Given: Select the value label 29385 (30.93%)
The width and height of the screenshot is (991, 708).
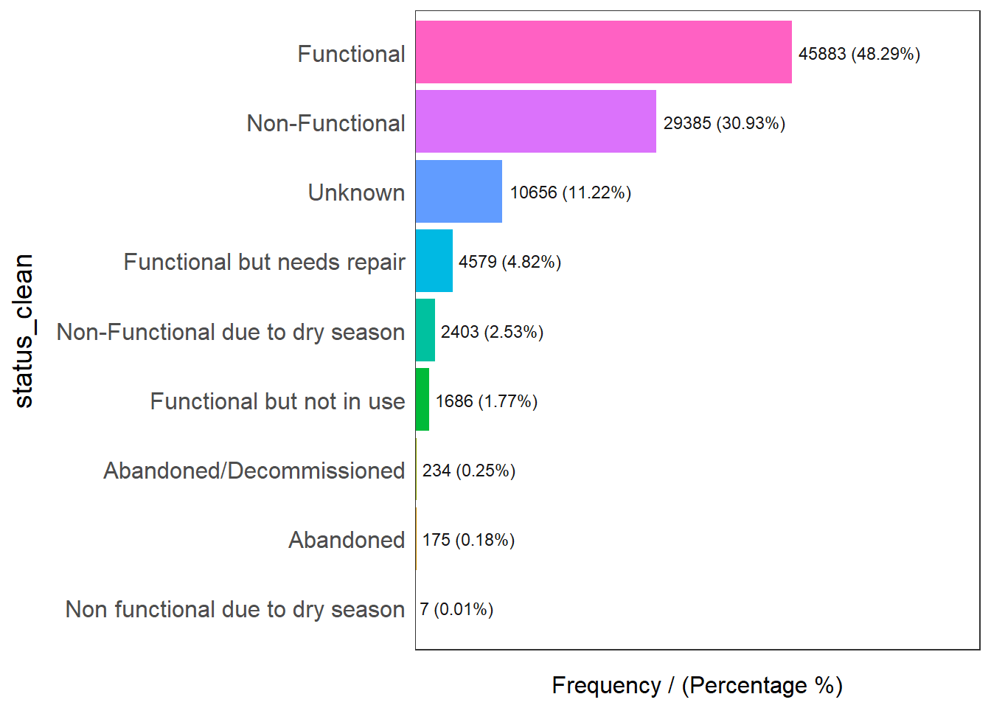Looking at the screenshot, I should [x=724, y=123].
